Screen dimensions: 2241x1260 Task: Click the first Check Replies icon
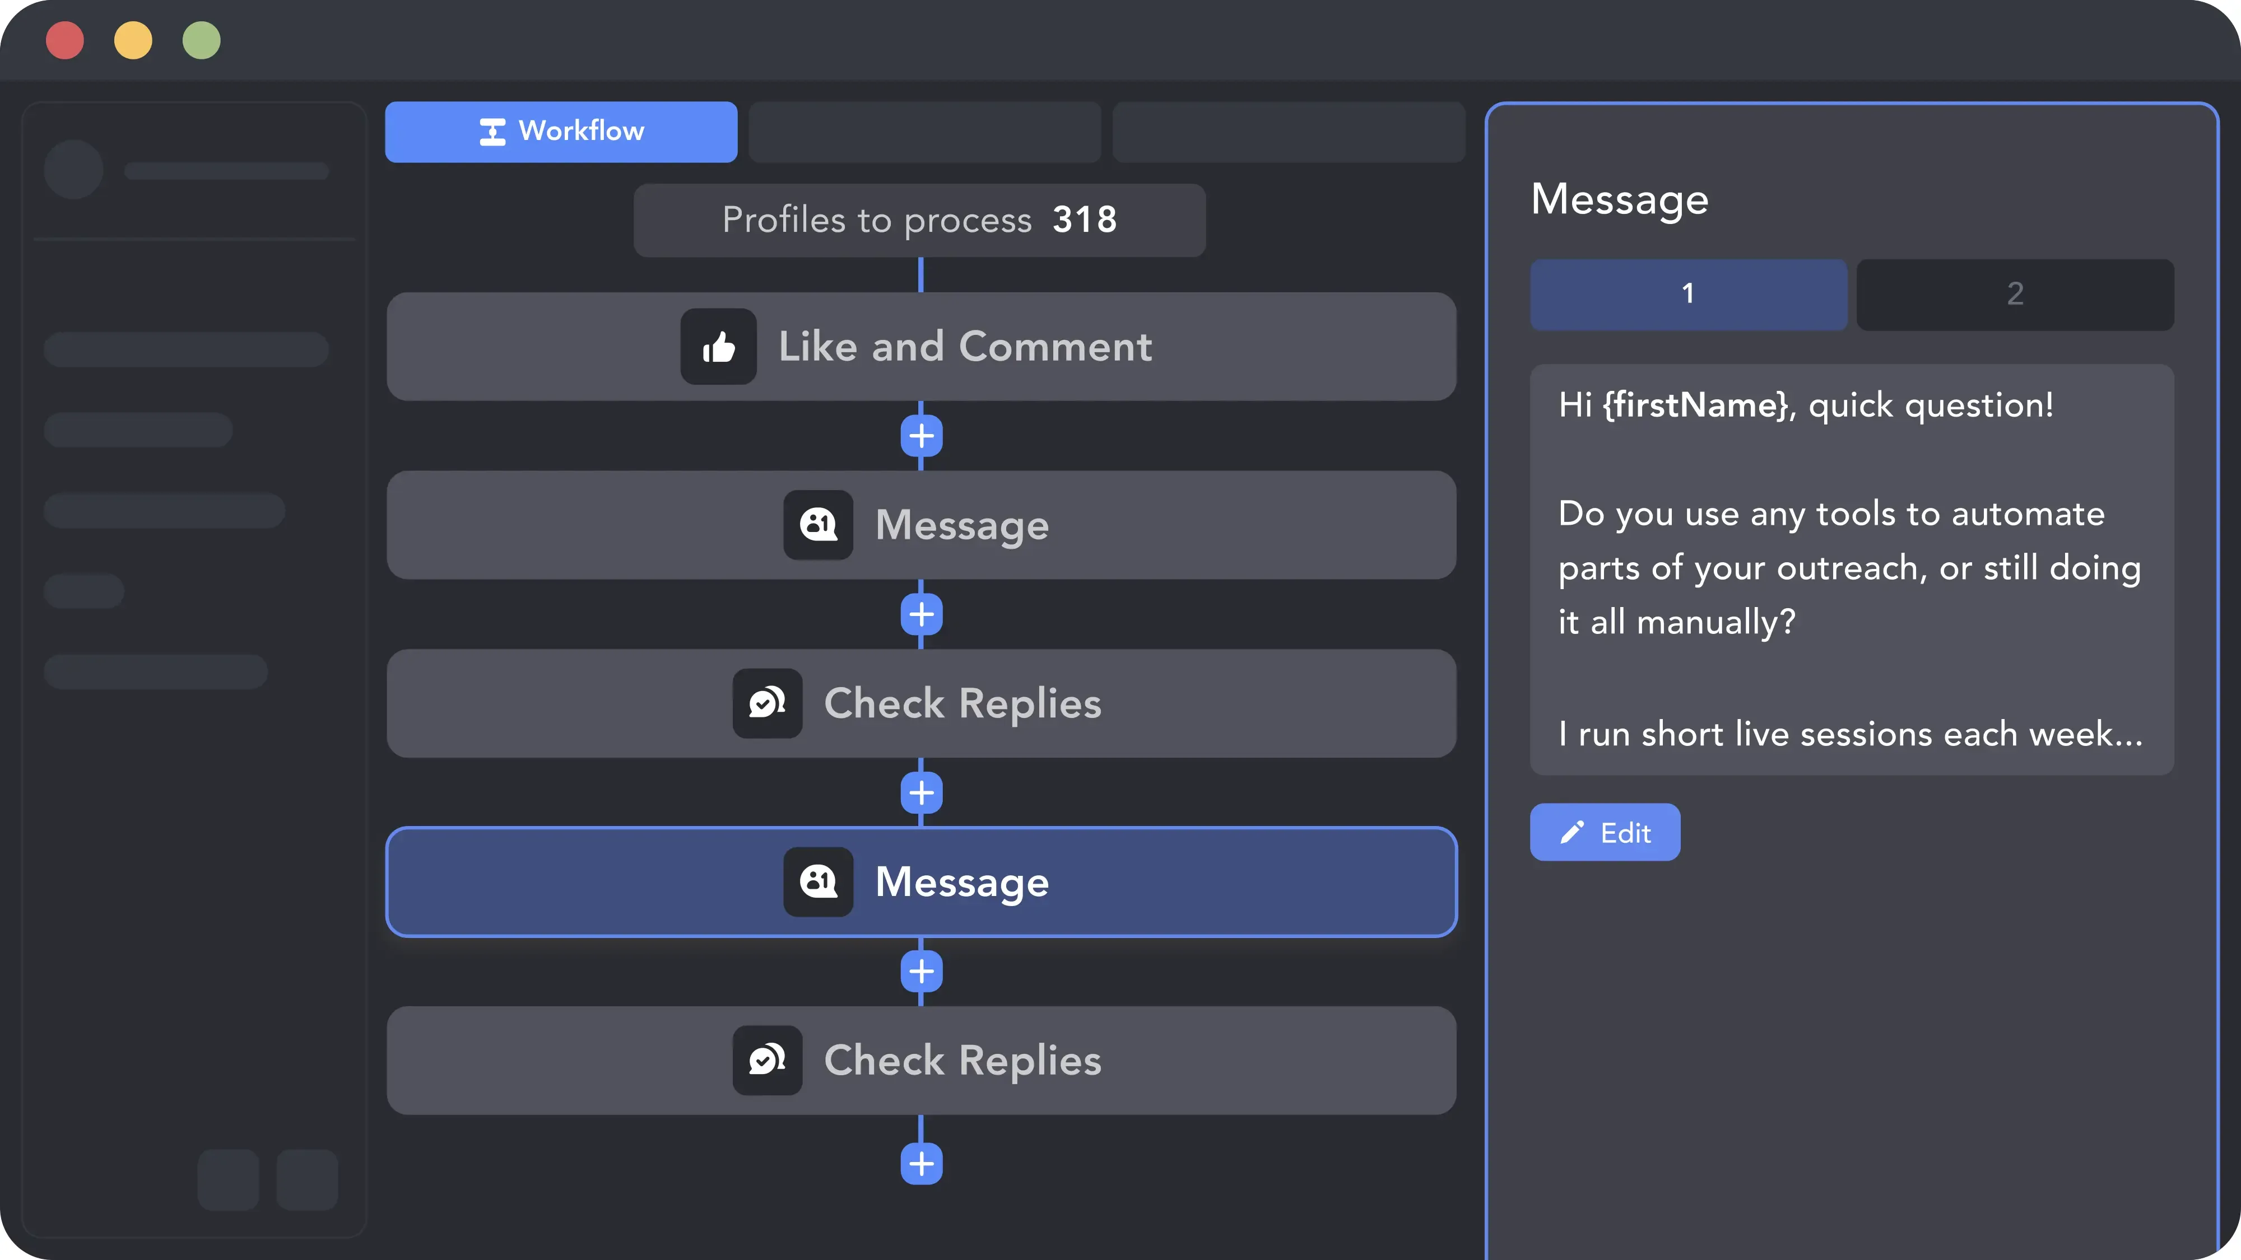click(x=768, y=703)
